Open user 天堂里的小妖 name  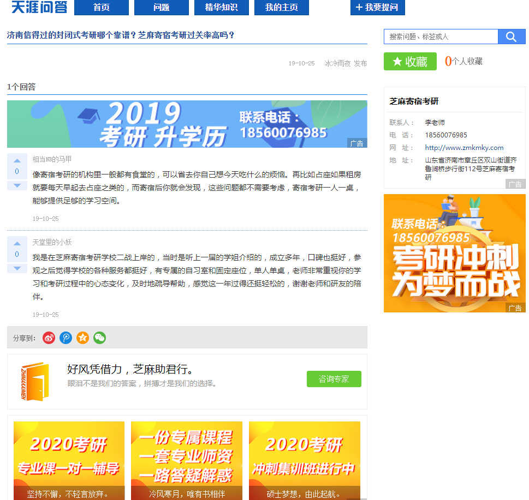pyautogui.click(x=52, y=242)
